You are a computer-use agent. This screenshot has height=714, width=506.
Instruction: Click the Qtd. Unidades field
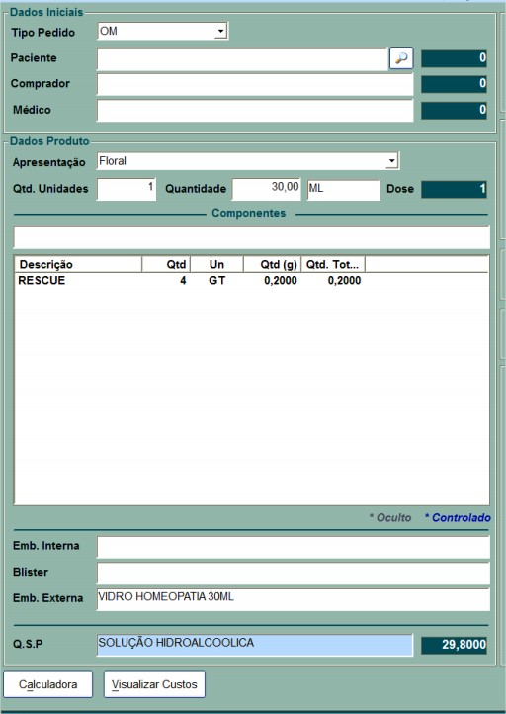coord(126,190)
